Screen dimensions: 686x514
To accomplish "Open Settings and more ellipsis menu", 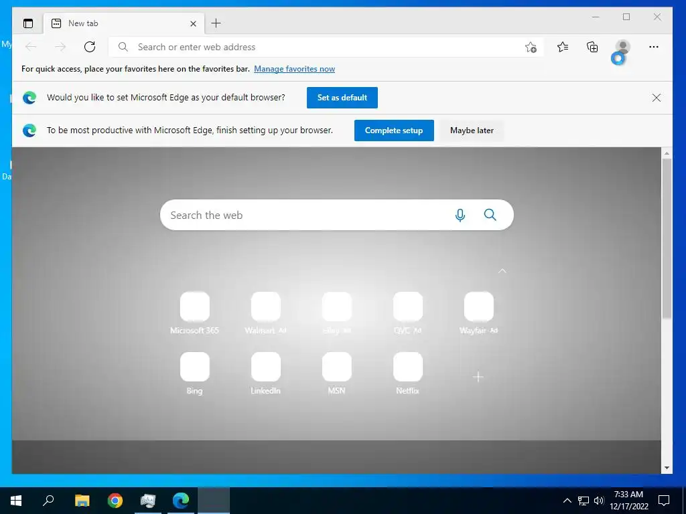I will (654, 47).
